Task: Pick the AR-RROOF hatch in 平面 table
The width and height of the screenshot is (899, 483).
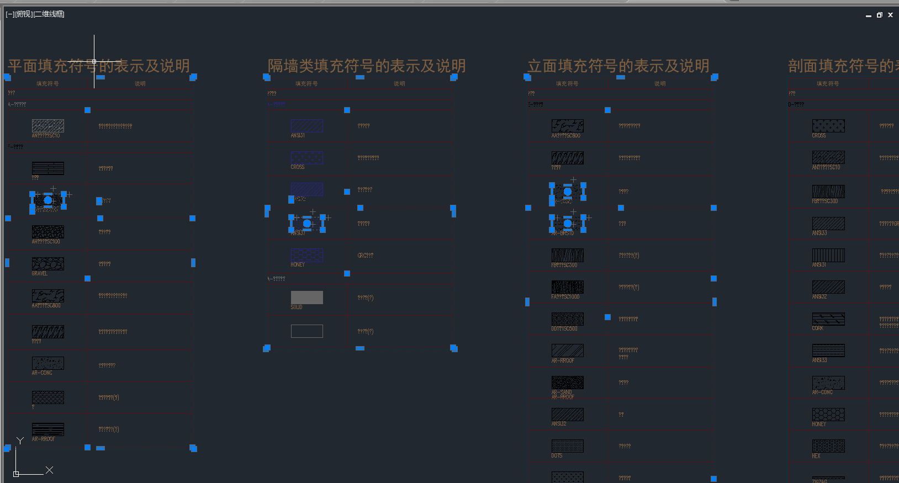Action: pyautogui.click(x=48, y=429)
